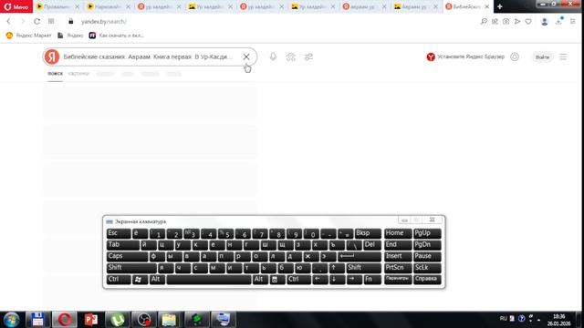Viewport: 584px width, 328px height.
Task: Toggle the right Shift key on the on-screen keyboard
Action: [363, 268]
